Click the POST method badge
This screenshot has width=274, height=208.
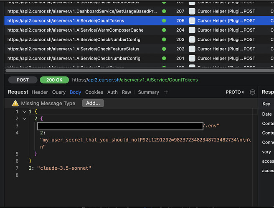tap(23, 80)
